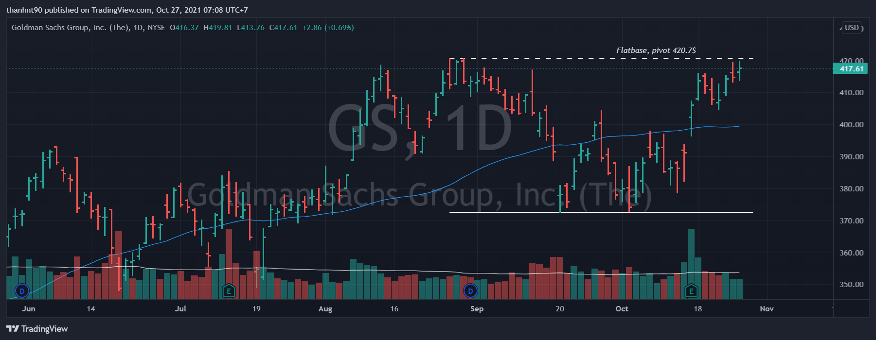This screenshot has width=876, height=340.
Task: Click the Aug label on time axis
Action: pos(325,309)
